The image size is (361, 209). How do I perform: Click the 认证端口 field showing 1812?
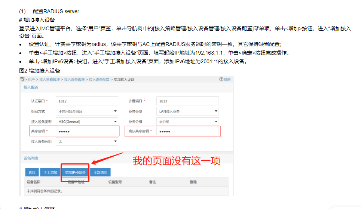pyautogui.click(x=87, y=101)
